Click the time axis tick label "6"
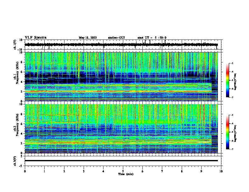The width and height of the screenshot is (249, 192). point(142,171)
